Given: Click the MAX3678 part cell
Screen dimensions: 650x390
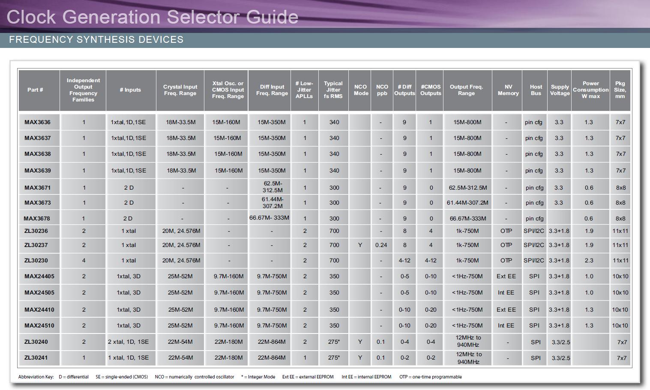Looking at the screenshot, I should coord(37,218).
